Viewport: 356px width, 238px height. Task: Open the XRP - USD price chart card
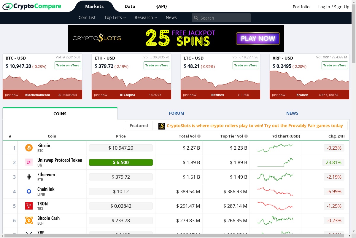pos(309,76)
